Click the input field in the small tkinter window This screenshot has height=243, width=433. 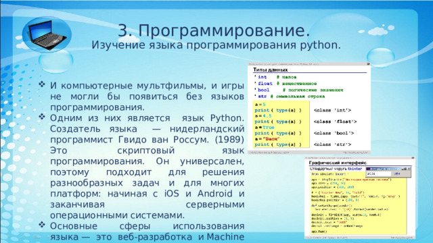[379, 174]
